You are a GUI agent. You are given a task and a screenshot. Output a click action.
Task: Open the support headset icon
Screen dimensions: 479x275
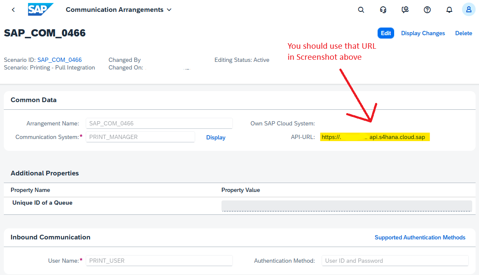[383, 10]
